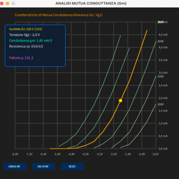Click the -7,2V axis label
Viewport: 179px width, 179px height.
point(29,154)
